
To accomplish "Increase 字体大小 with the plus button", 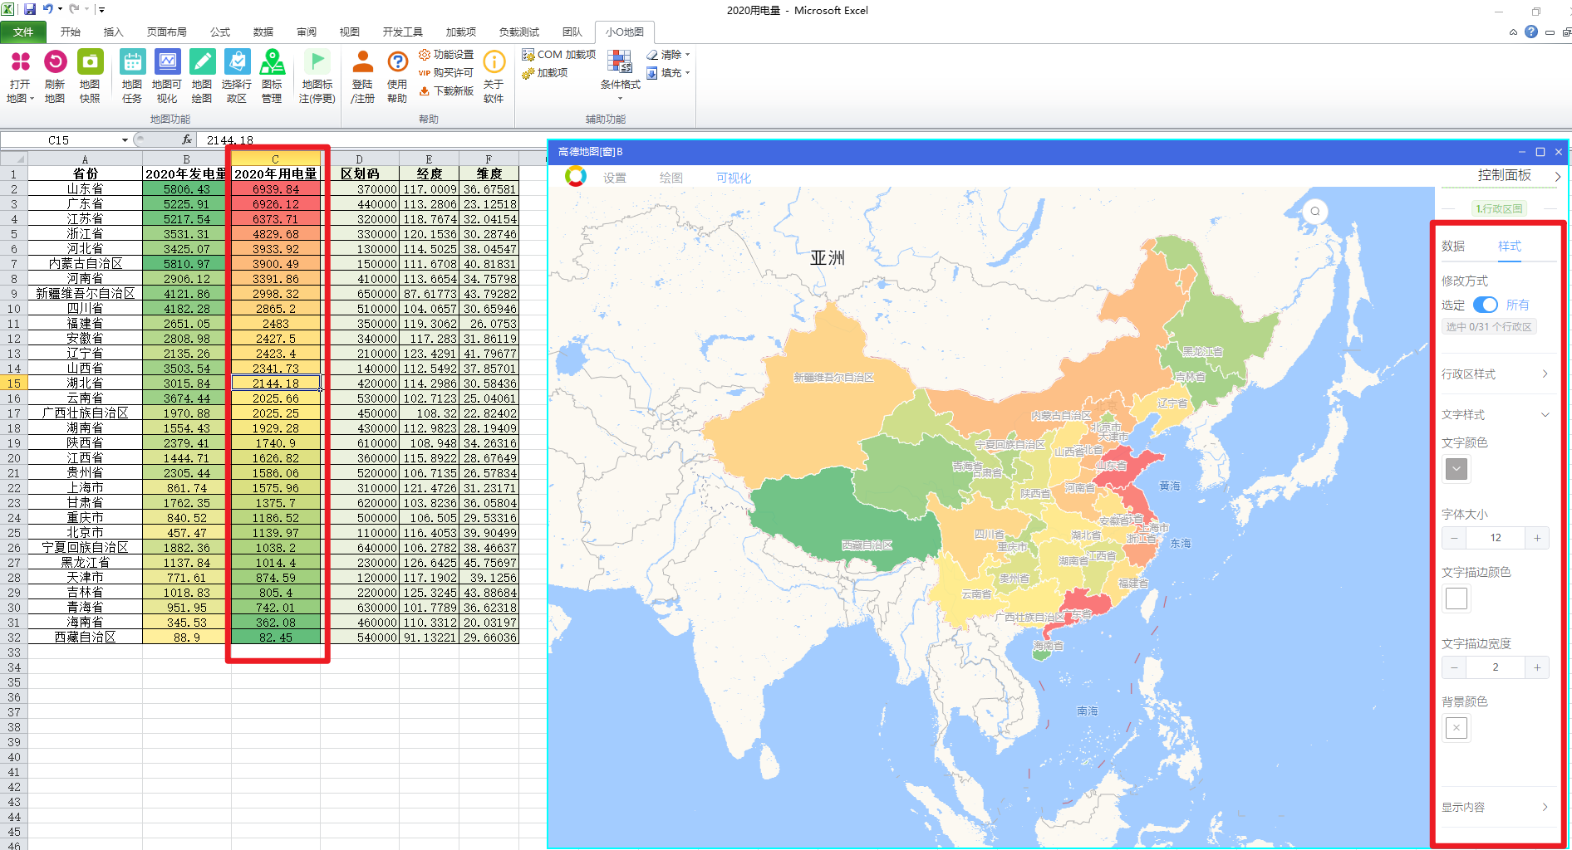I will pyautogui.click(x=1537, y=538).
